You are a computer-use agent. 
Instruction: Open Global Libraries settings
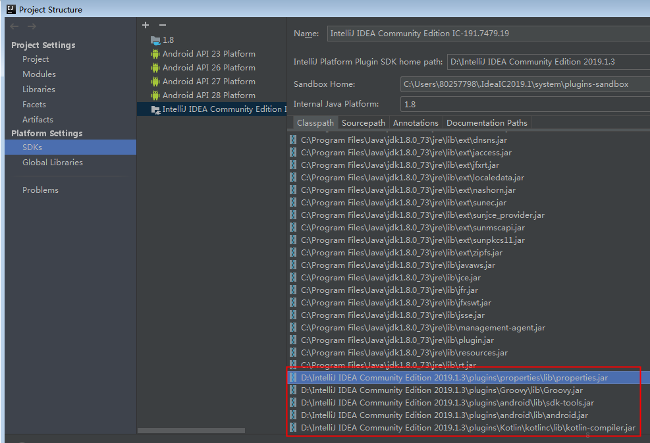pyautogui.click(x=53, y=163)
